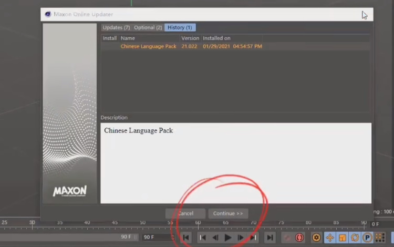The height and width of the screenshot is (247, 394).
Task: Click the greyed Record Active Objects icon
Action: click(287, 238)
